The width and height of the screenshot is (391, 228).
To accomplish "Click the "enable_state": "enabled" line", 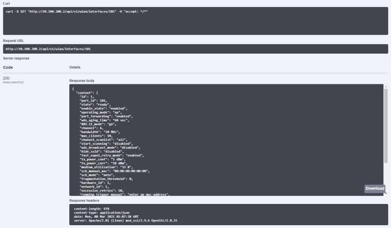I will point(103,108).
